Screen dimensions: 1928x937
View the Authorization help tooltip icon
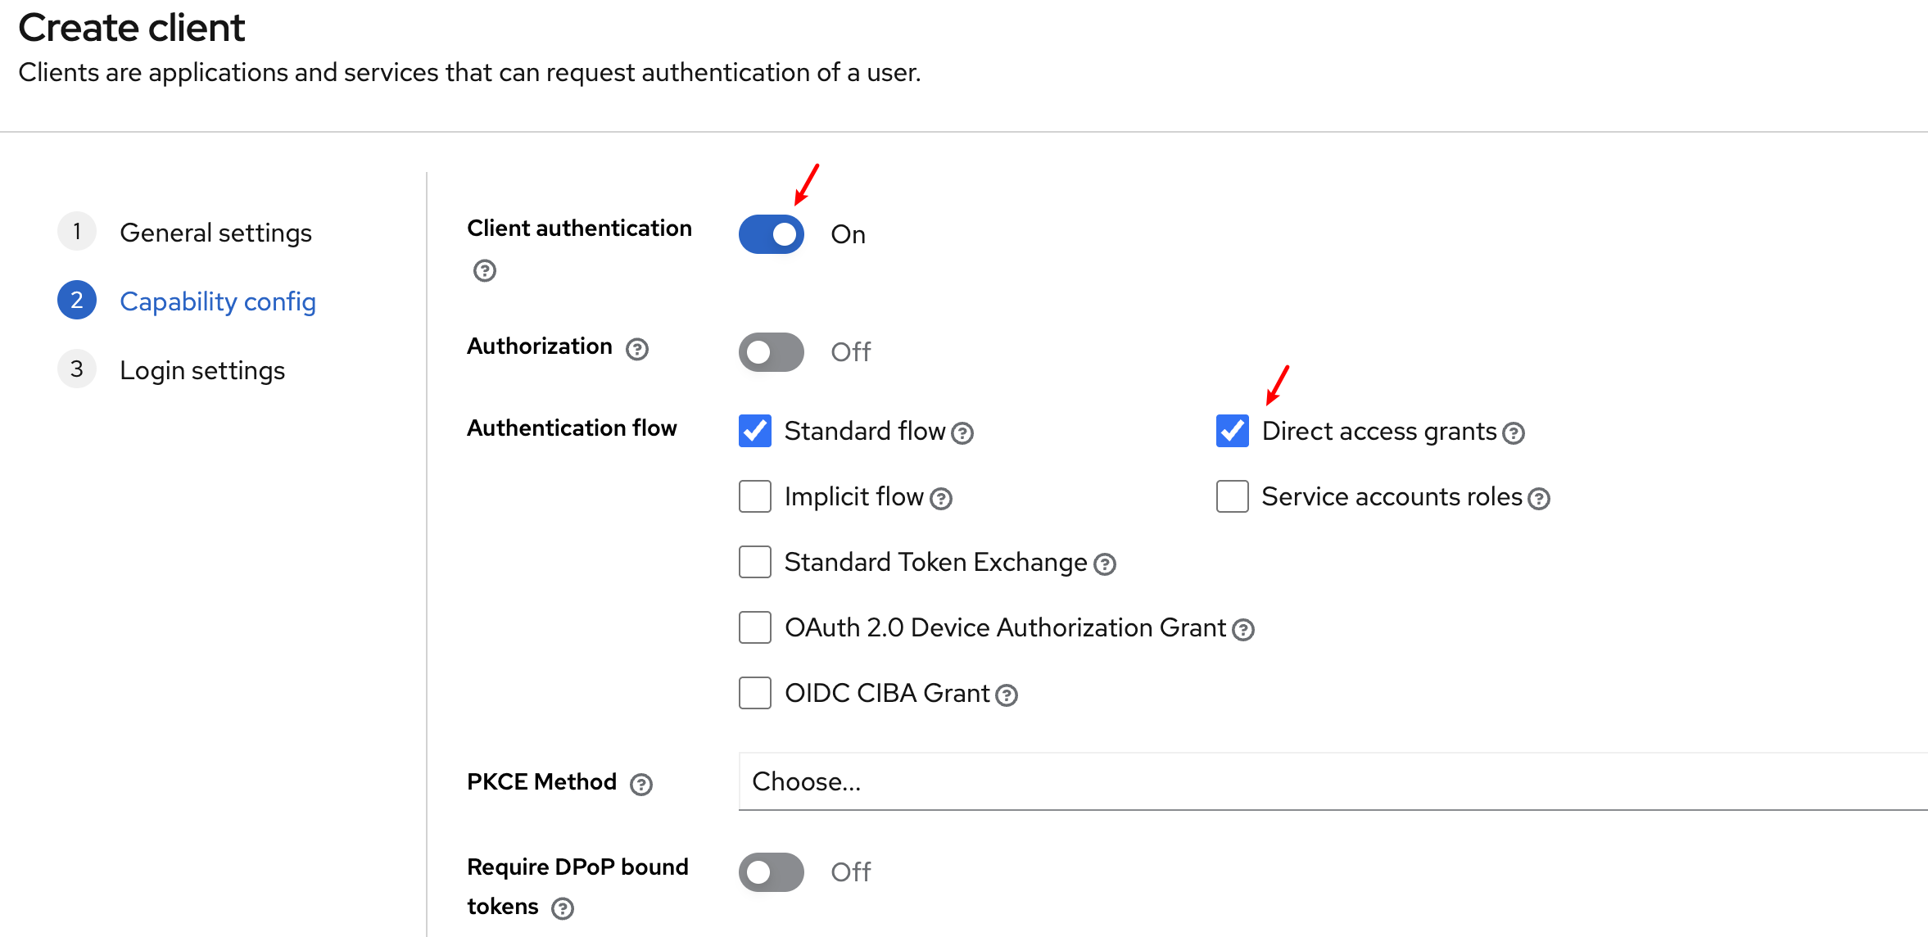[x=636, y=349]
